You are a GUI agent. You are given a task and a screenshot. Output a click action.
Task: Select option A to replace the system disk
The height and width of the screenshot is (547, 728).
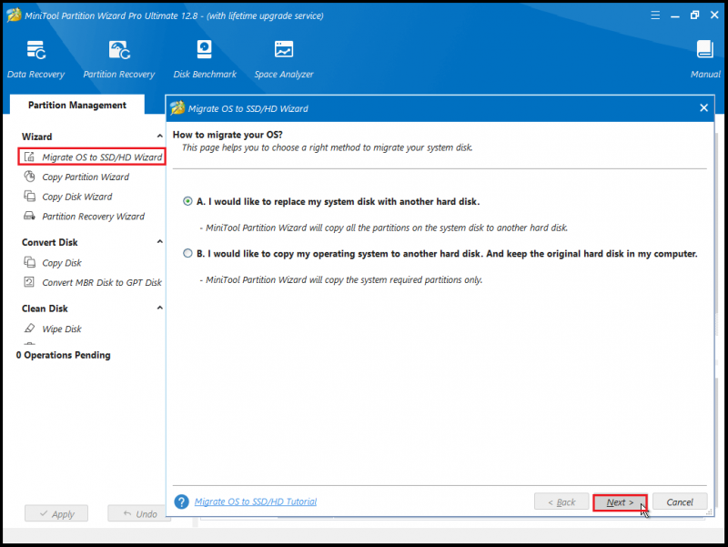(187, 201)
